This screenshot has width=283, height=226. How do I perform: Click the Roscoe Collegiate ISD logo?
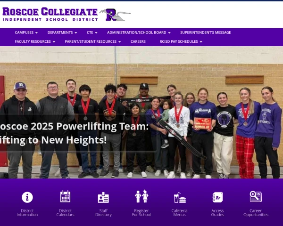67,14
